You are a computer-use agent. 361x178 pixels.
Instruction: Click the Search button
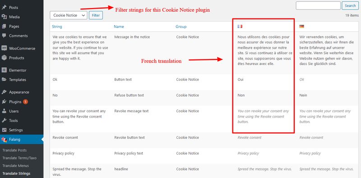350,5
